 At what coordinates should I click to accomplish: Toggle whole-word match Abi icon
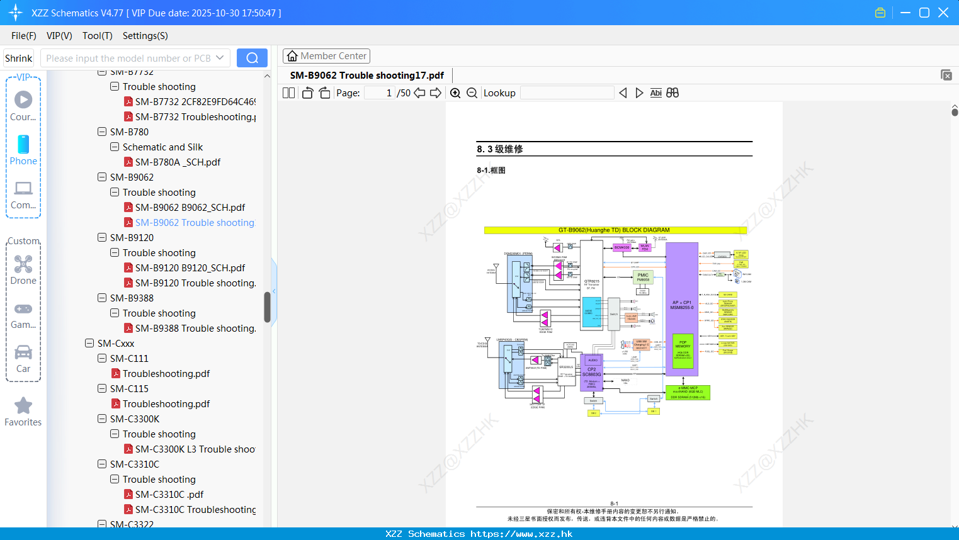(x=655, y=93)
